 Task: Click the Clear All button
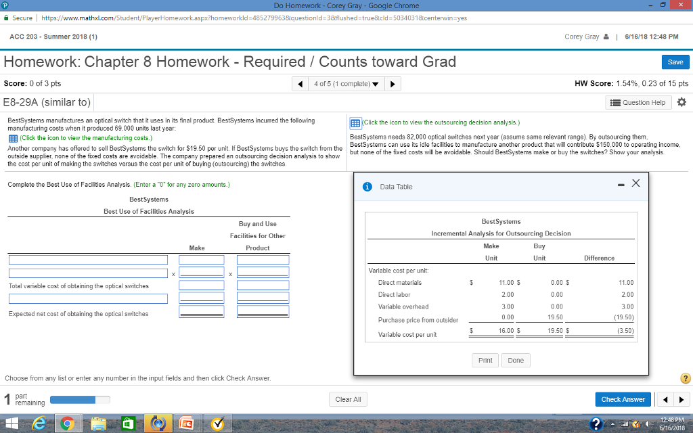[348, 399]
